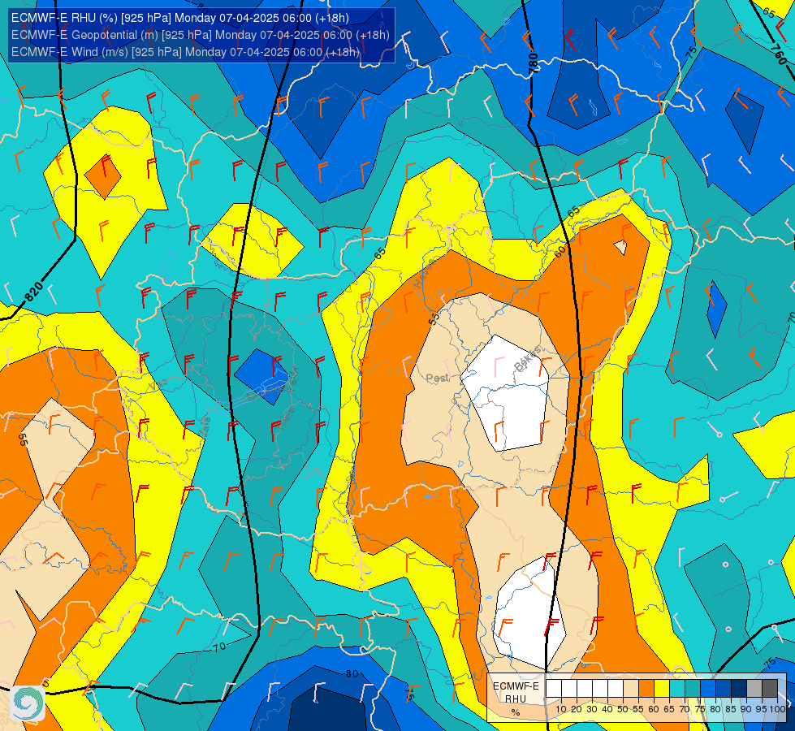Choose the darker blue 80-85 legend swatch

[724, 688]
